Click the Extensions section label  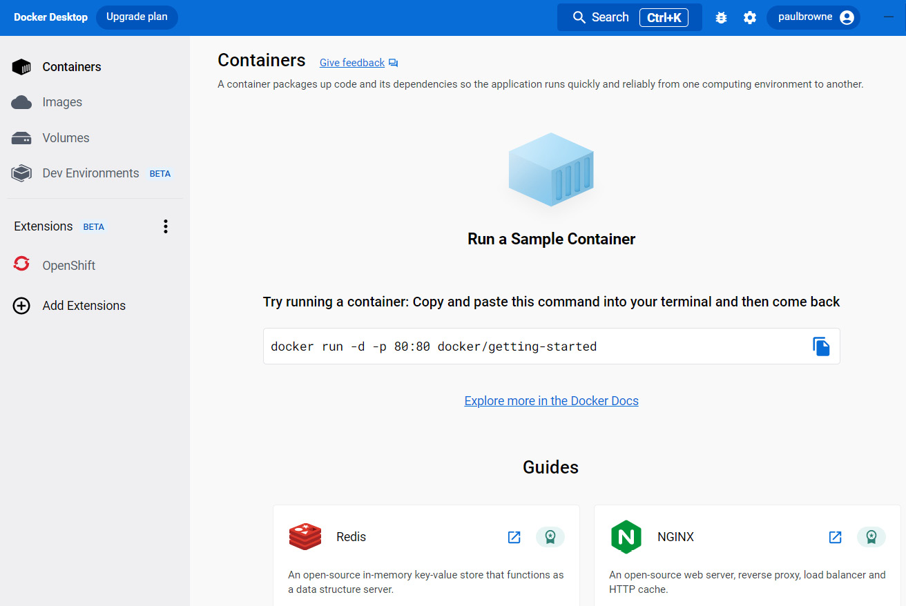(x=44, y=226)
